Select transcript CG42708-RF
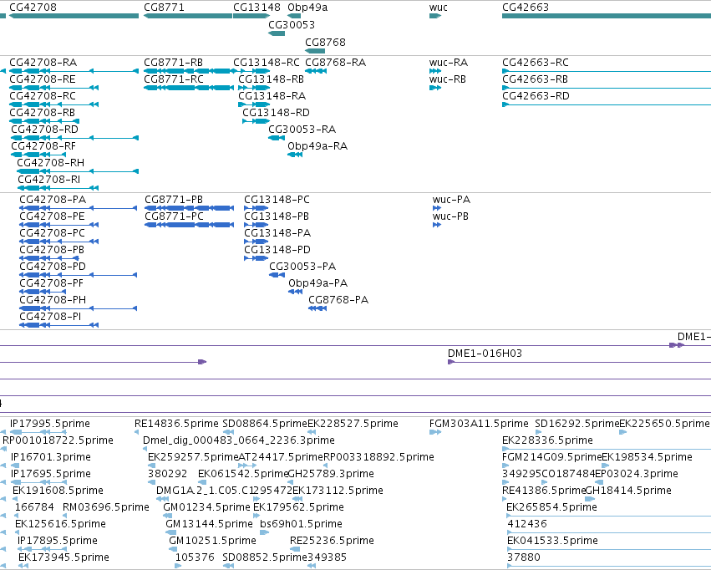This screenshot has width=711, height=570. pyautogui.click(x=43, y=146)
